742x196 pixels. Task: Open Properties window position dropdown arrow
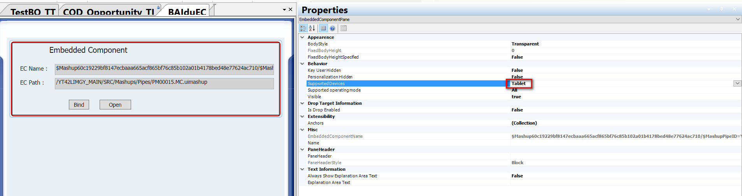click(709, 9)
